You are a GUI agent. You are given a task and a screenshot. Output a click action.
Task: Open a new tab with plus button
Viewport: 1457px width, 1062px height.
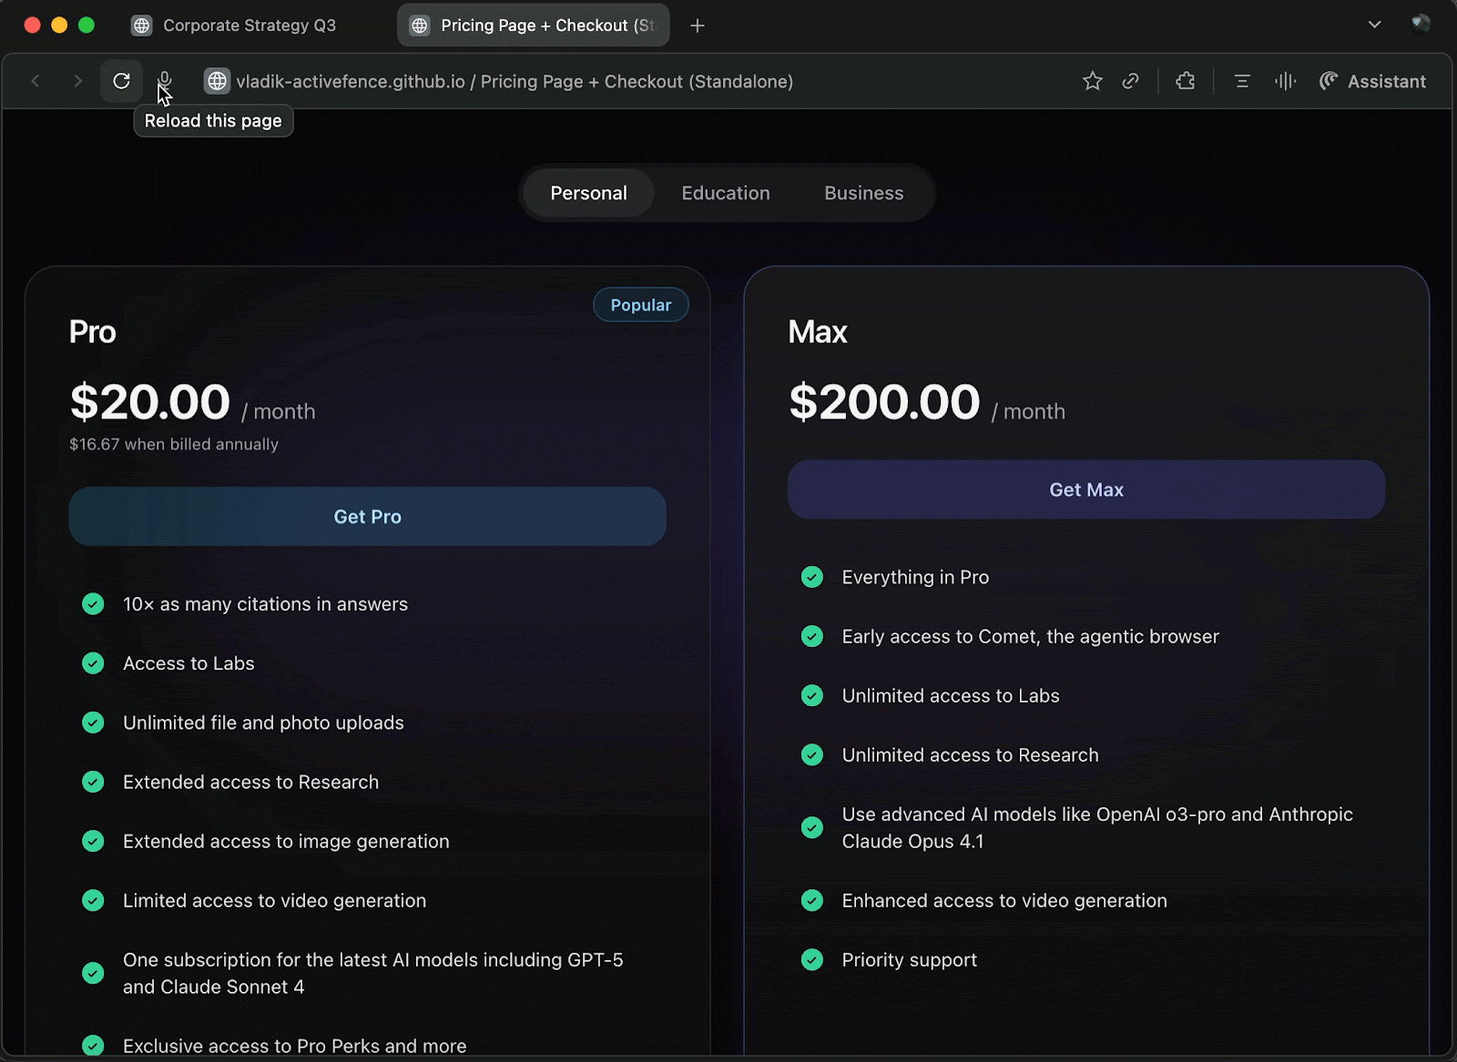click(x=698, y=25)
